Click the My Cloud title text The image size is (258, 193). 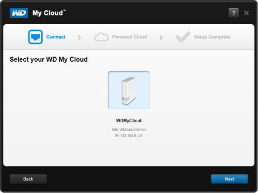pos(49,13)
